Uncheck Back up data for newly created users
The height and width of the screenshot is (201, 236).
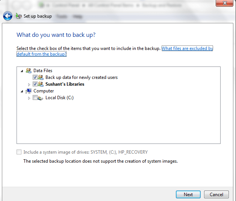(x=35, y=77)
